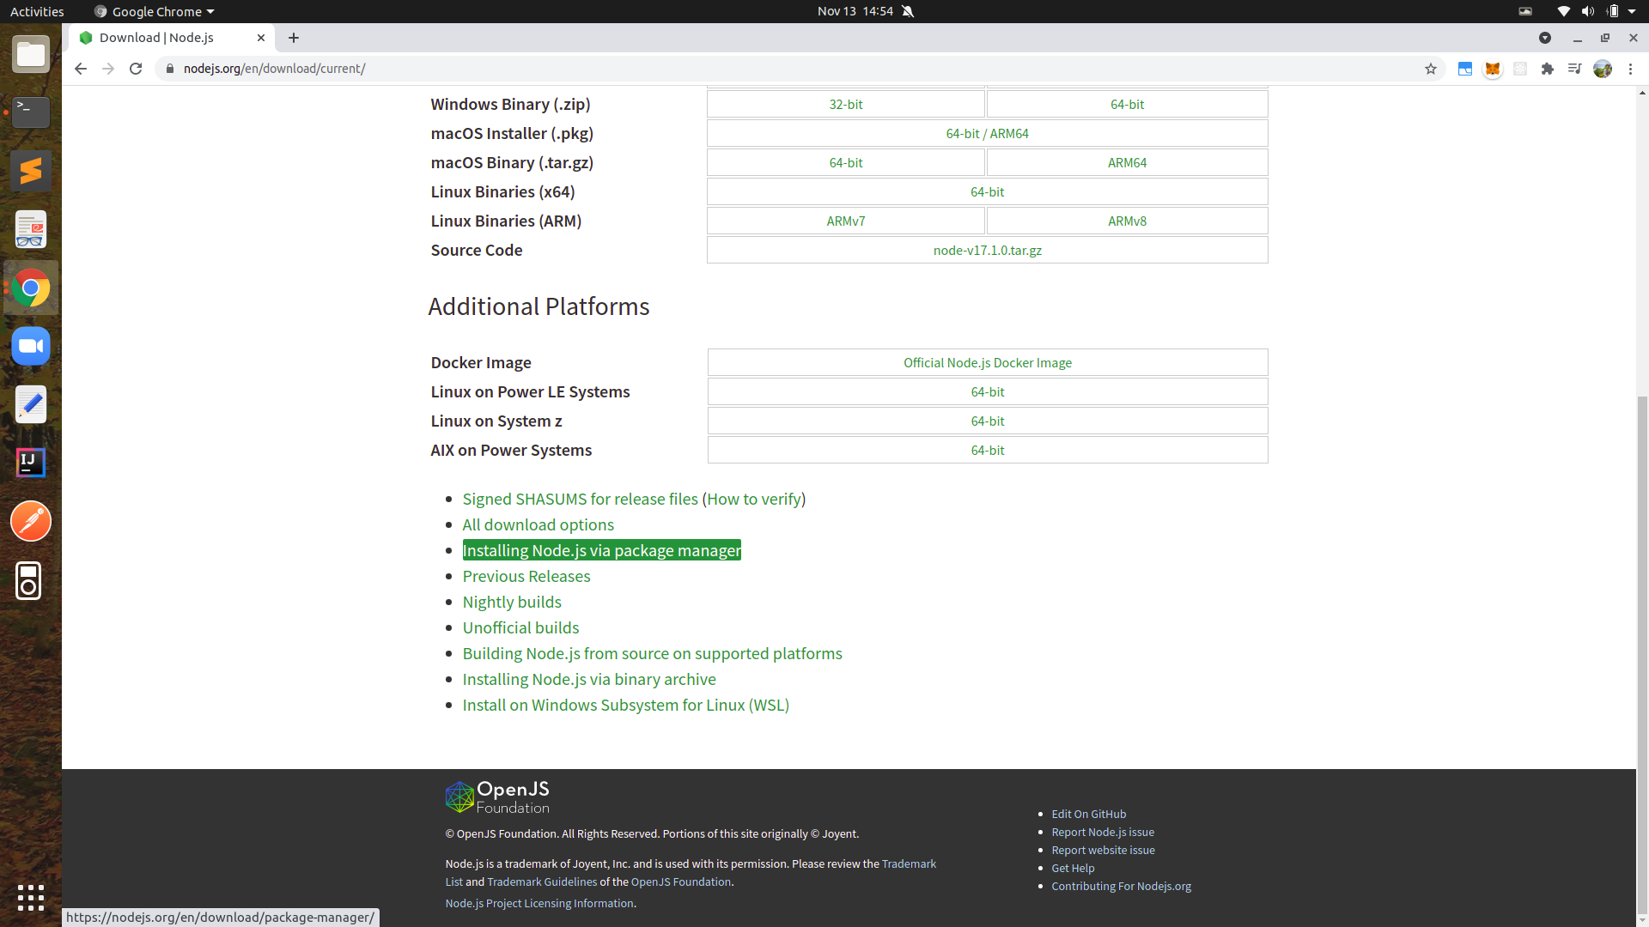Expand the Google Chrome app menu
Screen dimensions: 1649x927
click(x=155, y=11)
